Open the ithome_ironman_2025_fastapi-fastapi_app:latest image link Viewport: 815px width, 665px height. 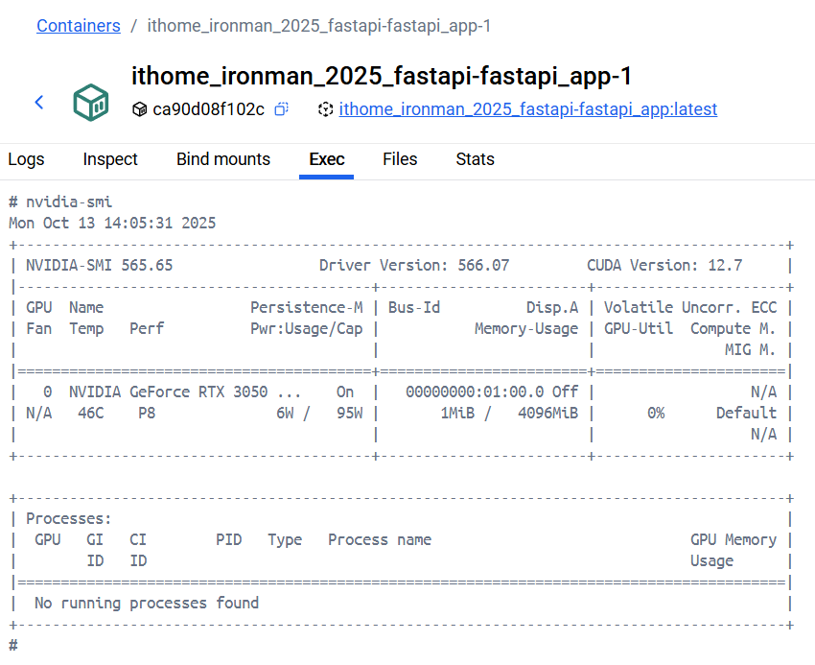coord(527,109)
